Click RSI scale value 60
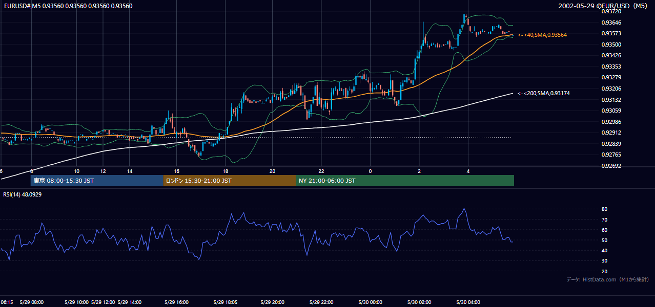 click(605, 230)
